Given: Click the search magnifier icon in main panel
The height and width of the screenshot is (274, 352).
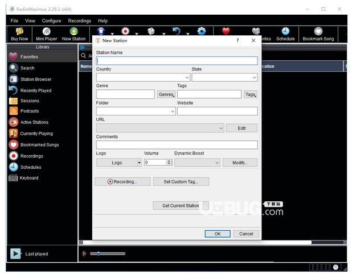Looking at the screenshot, I should 84,56.
